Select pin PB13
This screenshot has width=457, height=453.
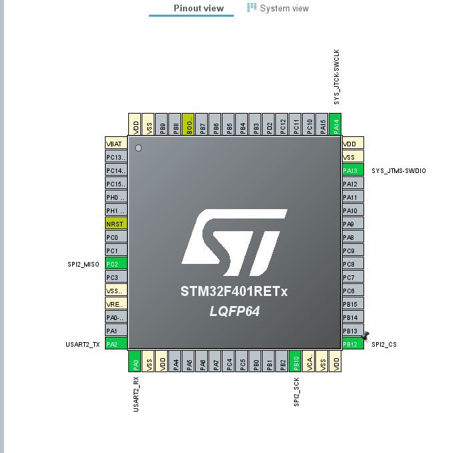tap(353, 331)
